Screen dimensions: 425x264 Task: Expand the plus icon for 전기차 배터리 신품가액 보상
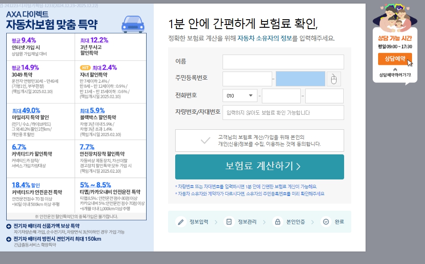(8, 226)
